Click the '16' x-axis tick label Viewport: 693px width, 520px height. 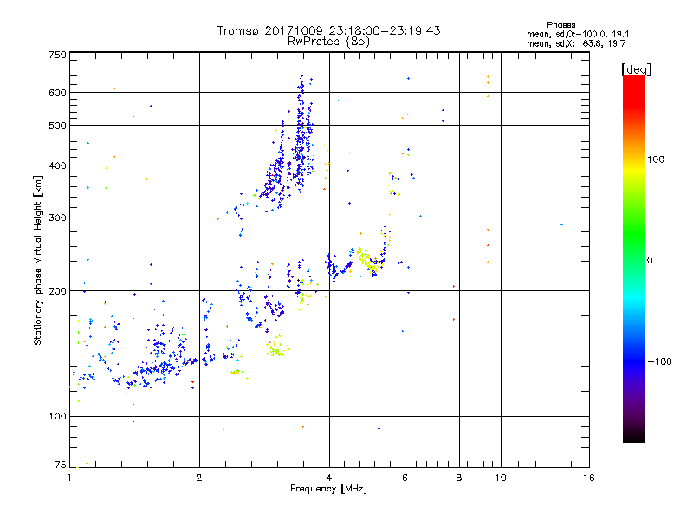coord(589,478)
